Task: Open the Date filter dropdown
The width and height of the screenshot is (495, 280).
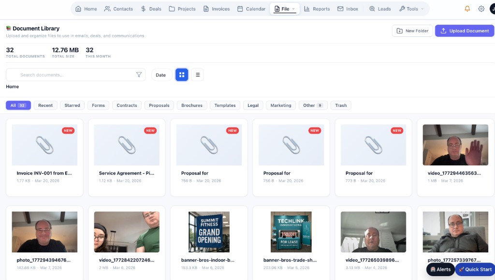Action: coord(161,74)
